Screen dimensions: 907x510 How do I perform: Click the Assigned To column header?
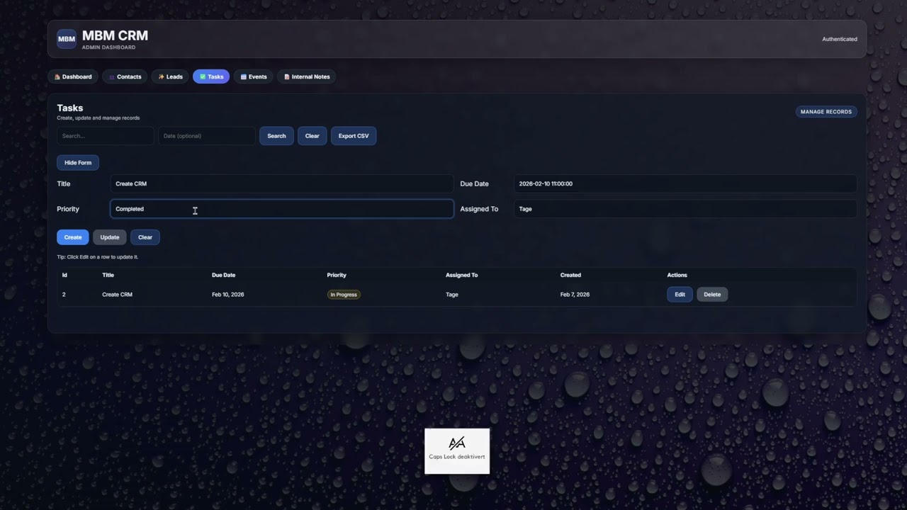point(461,275)
